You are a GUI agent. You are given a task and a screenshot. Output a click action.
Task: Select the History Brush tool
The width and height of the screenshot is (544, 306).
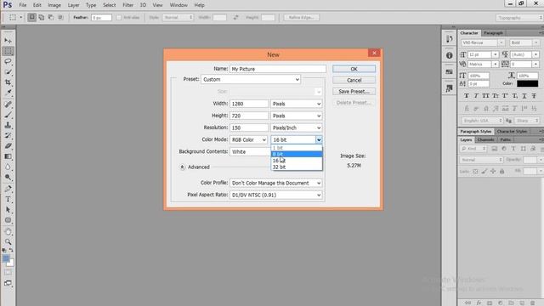pos(8,136)
